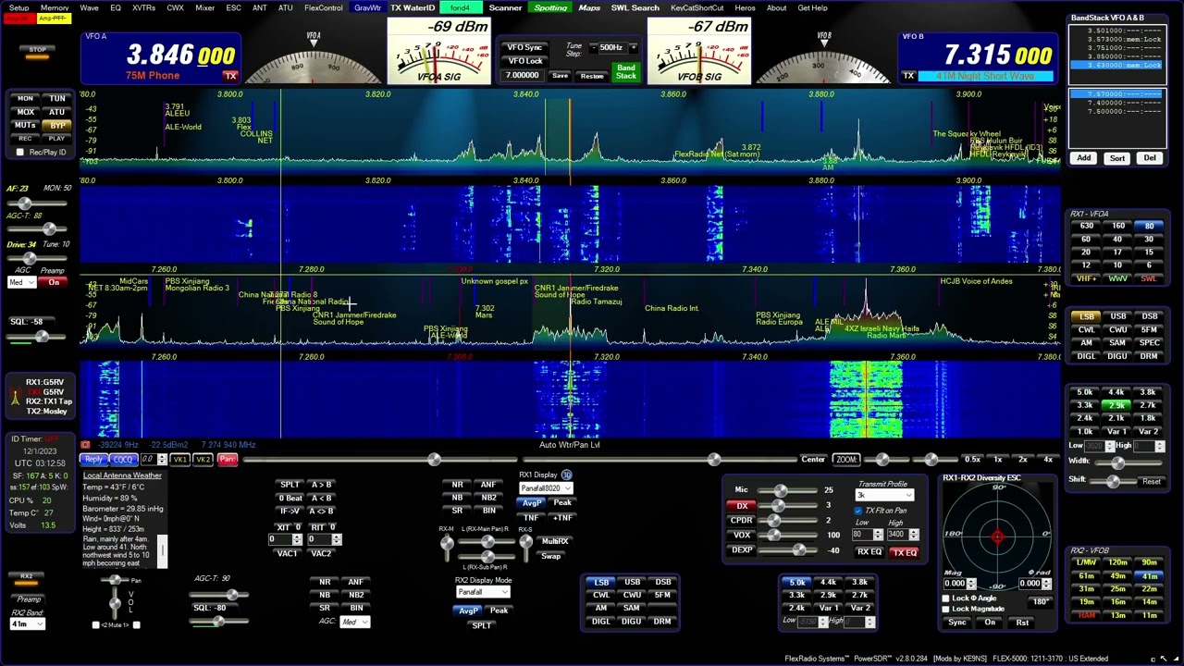Screen dimensions: 1184x666
Task: Click the Center button
Action: pyautogui.click(x=813, y=460)
